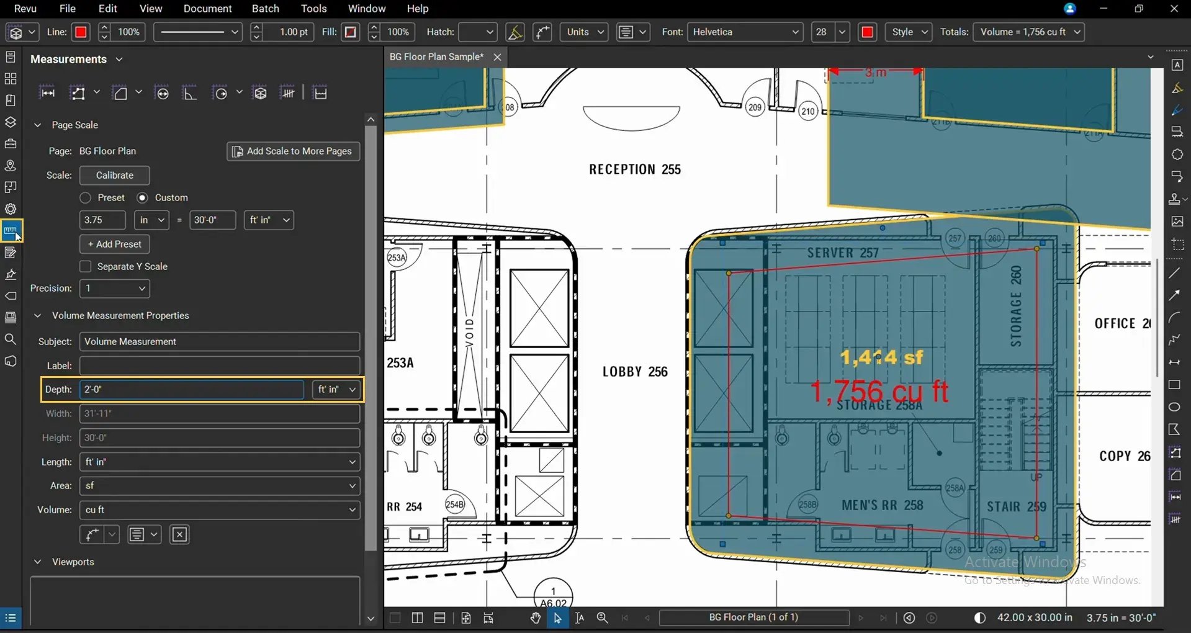The image size is (1191, 633).
Task: Open the Window menu
Action: coord(367,9)
